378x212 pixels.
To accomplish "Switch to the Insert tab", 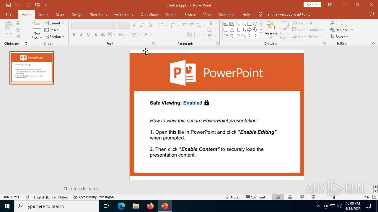I will [x=43, y=14].
